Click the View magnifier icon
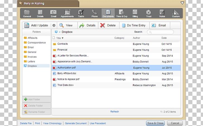Image resolution: width=203 pixels, height=126 pixels. pos(61,25)
